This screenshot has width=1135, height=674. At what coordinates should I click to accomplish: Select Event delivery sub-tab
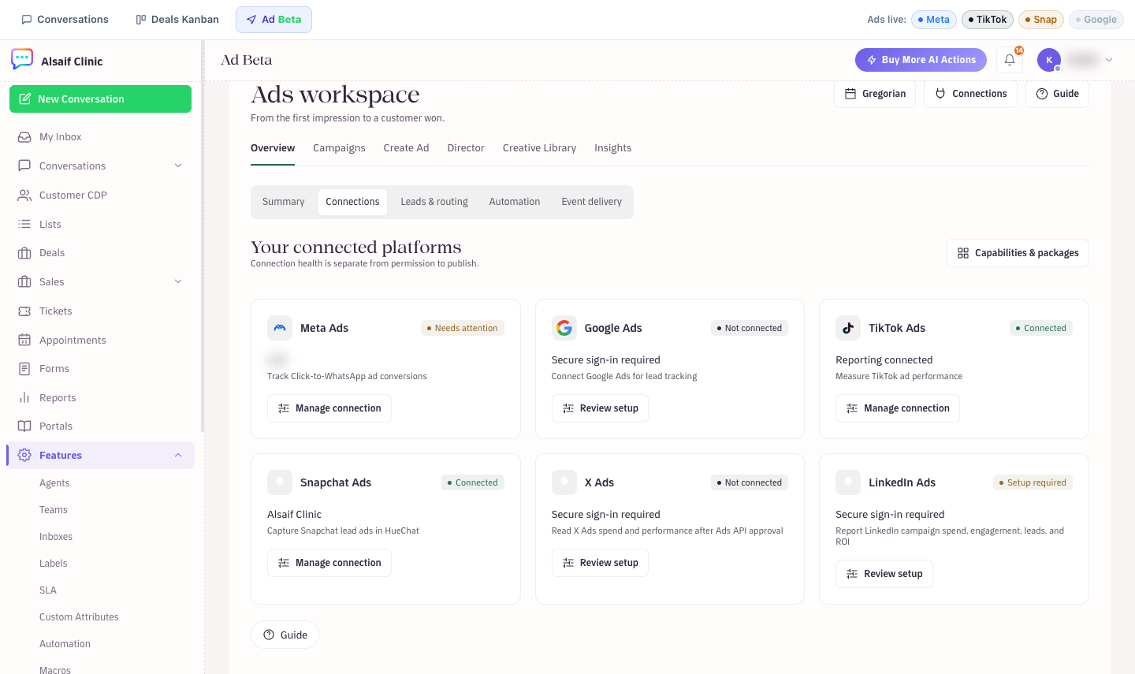tap(592, 202)
